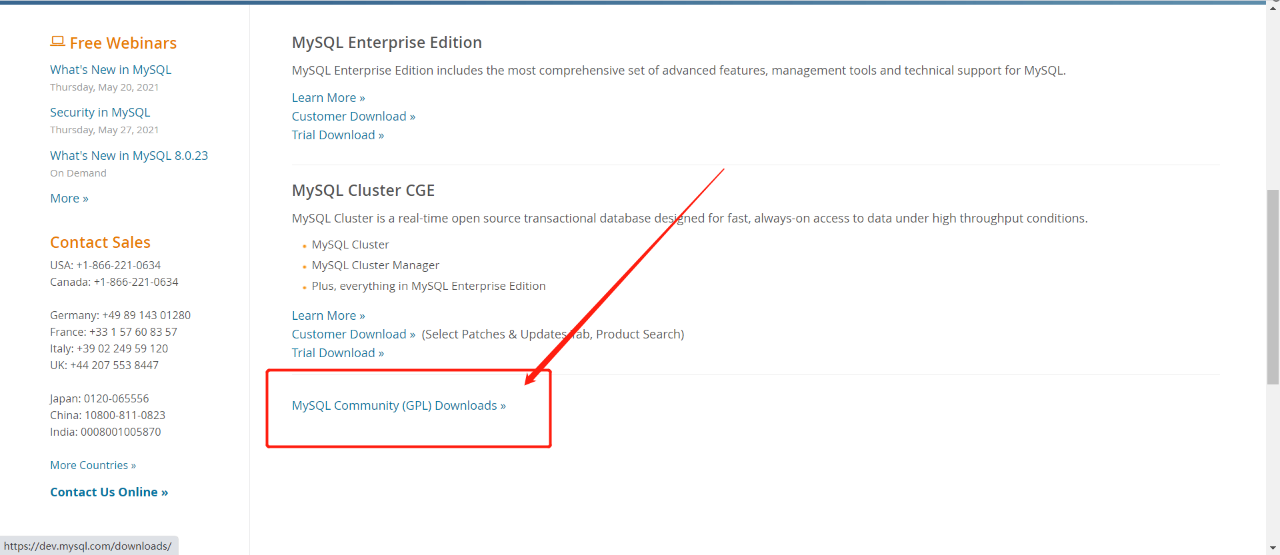The height and width of the screenshot is (555, 1280).
Task: Click the Japan phone number 0120-065556
Action: pos(117,399)
